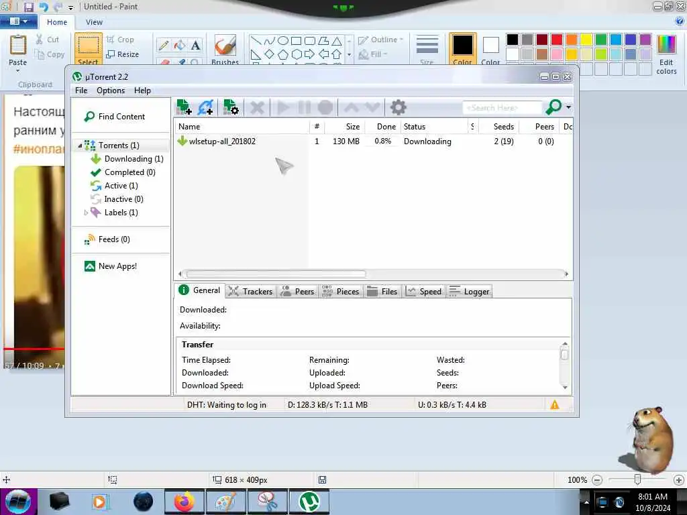687x515 pixels.
Task: Open uTorrent Help menu
Action: click(x=142, y=91)
